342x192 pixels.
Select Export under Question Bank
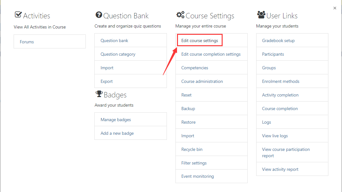coord(107,81)
